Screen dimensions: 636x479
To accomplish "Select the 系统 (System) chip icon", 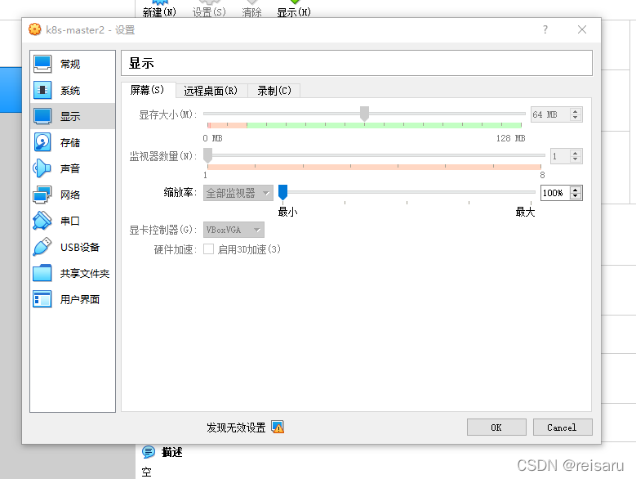I will tap(42, 90).
